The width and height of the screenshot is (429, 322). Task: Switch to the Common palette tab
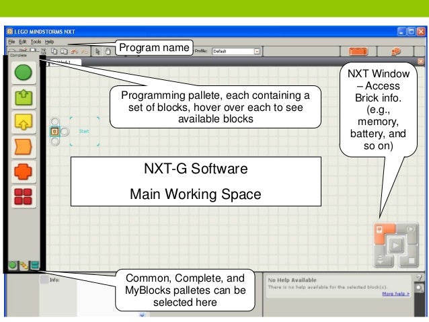(13, 265)
